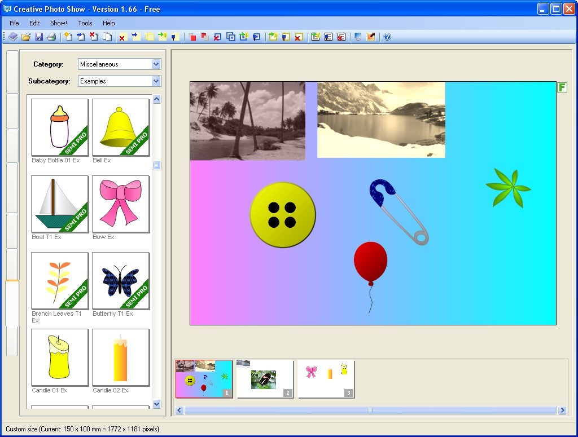Screen dimensions: 578x437
Task: Select the Baby Bottle 01 Ex clipart
Action: coord(60,127)
